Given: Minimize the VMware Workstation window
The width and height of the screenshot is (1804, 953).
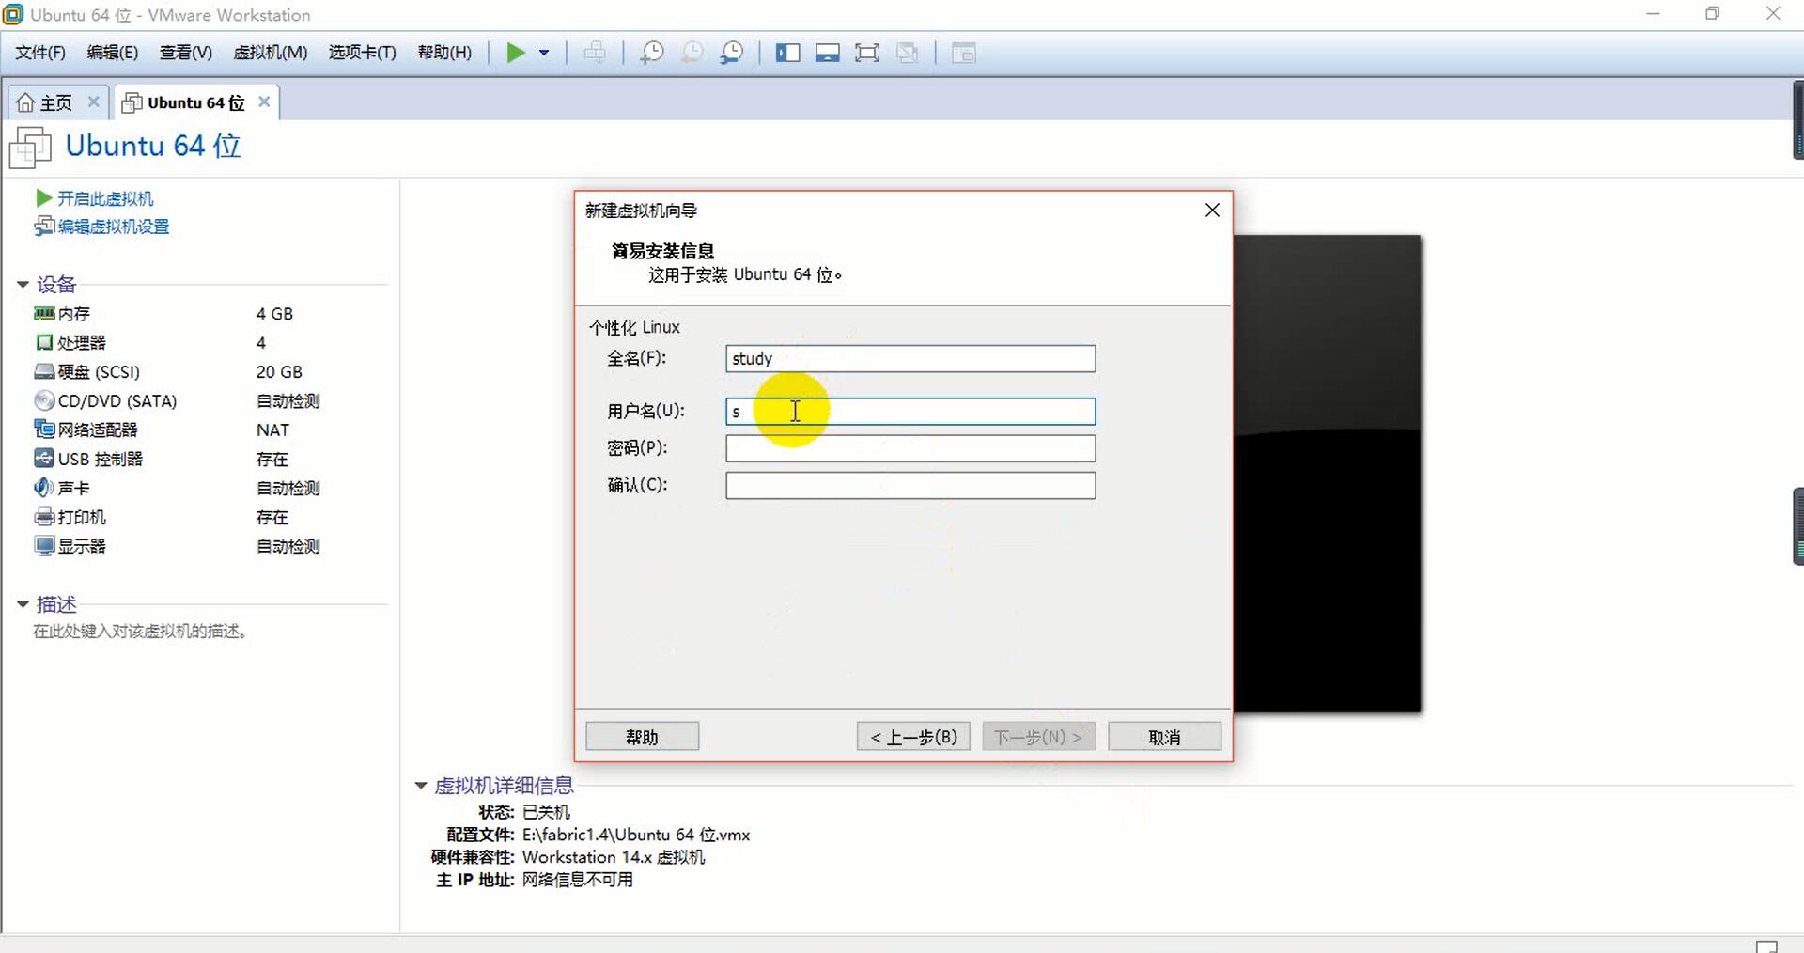Looking at the screenshot, I should [1654, 14].
